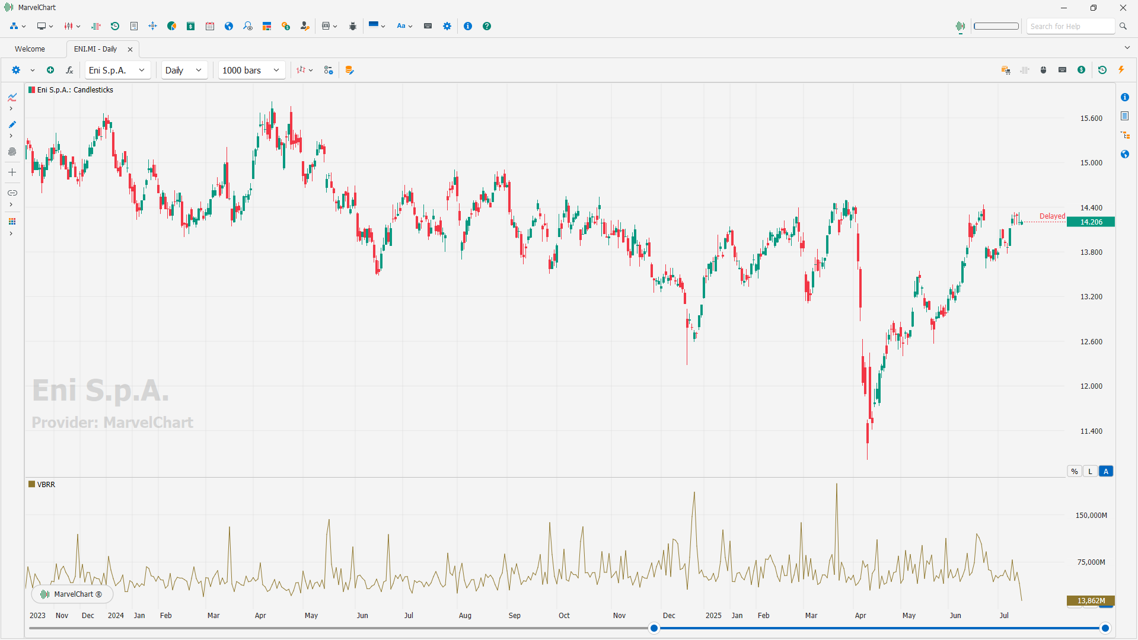The width and height of the screenshot is (1138, 640).
Task: Click the green dollar circle icon in chart toolbar
Action: [1082, 70]
